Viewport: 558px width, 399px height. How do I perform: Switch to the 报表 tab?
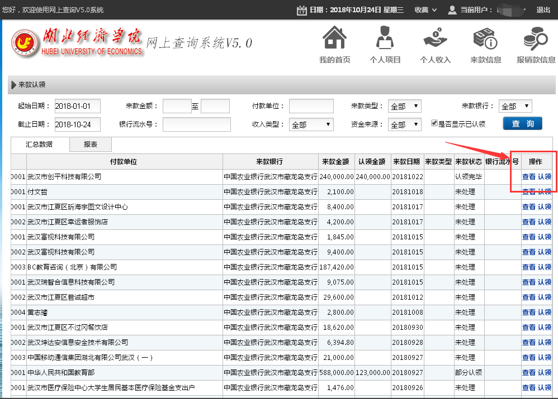[x=91, y=144]
